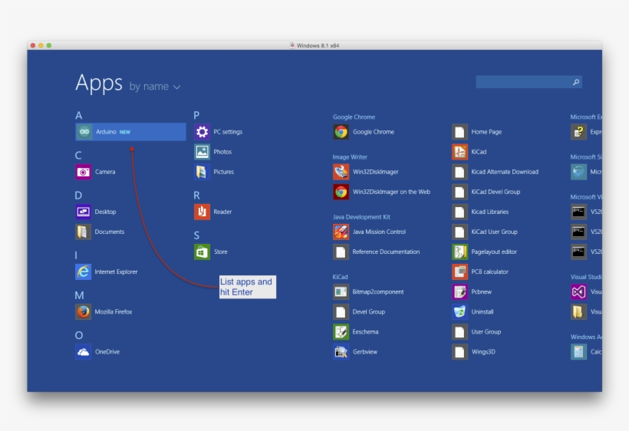Viewport: 629px width, 431px height.
Task: Open the Visual Studio purple icon
Action: pyautogui.click(x=578, y=292)
